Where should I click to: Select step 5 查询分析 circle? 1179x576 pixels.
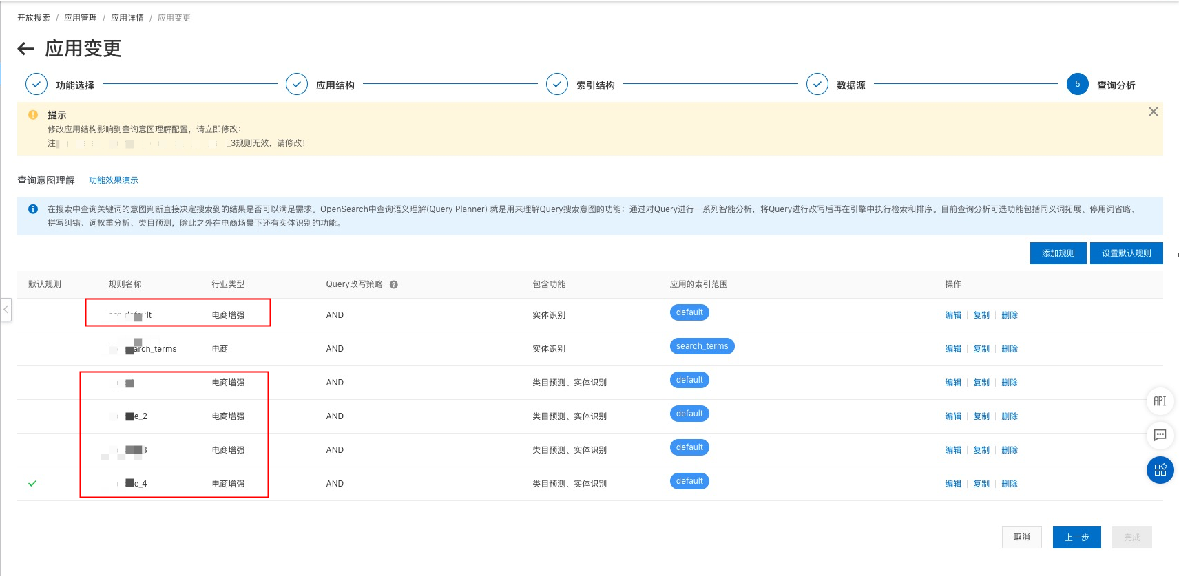(1078, 84)
